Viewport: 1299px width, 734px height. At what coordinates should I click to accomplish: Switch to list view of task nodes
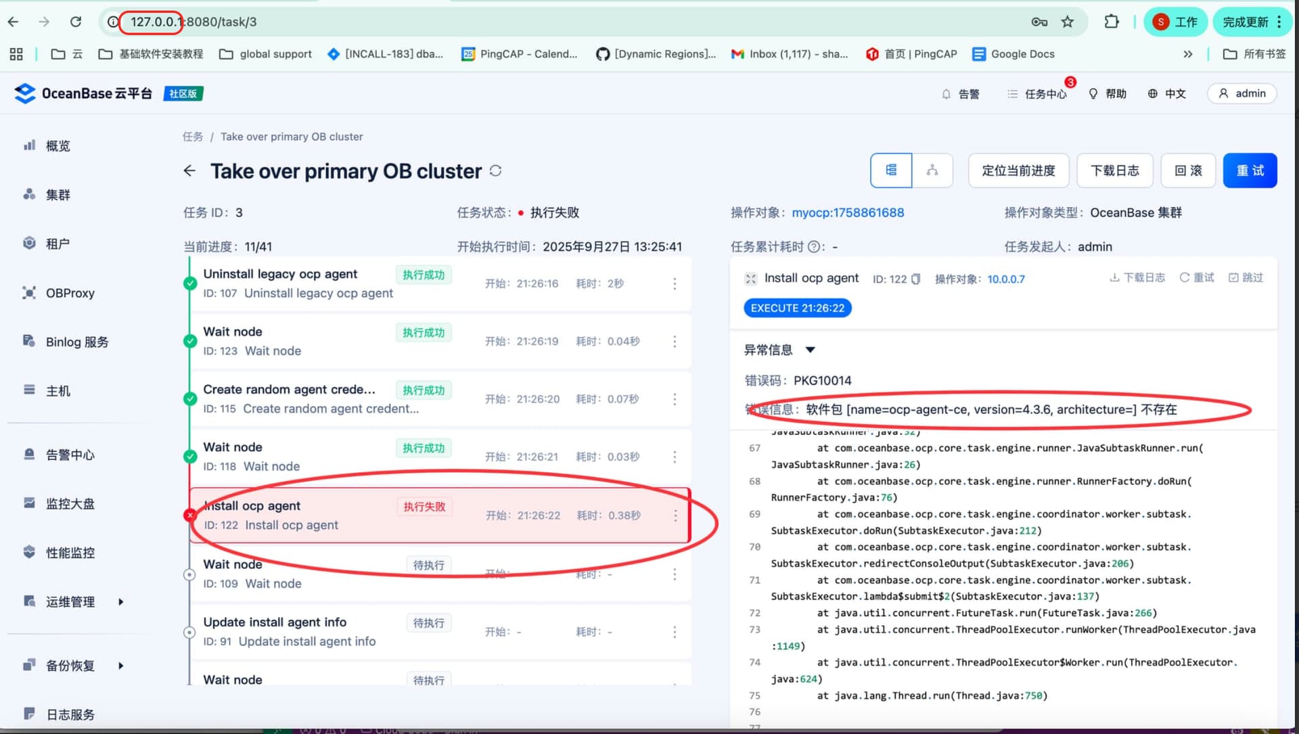pyautogui.click(x=890, y=170)
